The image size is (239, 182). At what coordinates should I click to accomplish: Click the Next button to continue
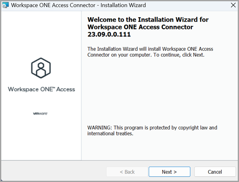170,172
